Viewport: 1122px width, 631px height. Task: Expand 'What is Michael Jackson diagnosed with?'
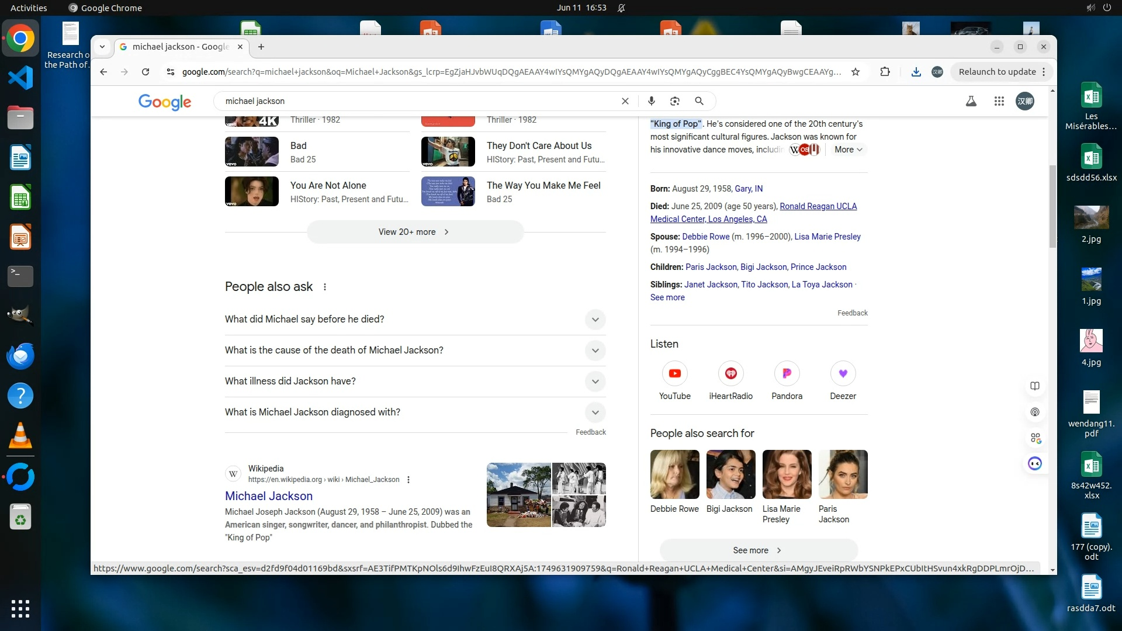click(595, 412)
